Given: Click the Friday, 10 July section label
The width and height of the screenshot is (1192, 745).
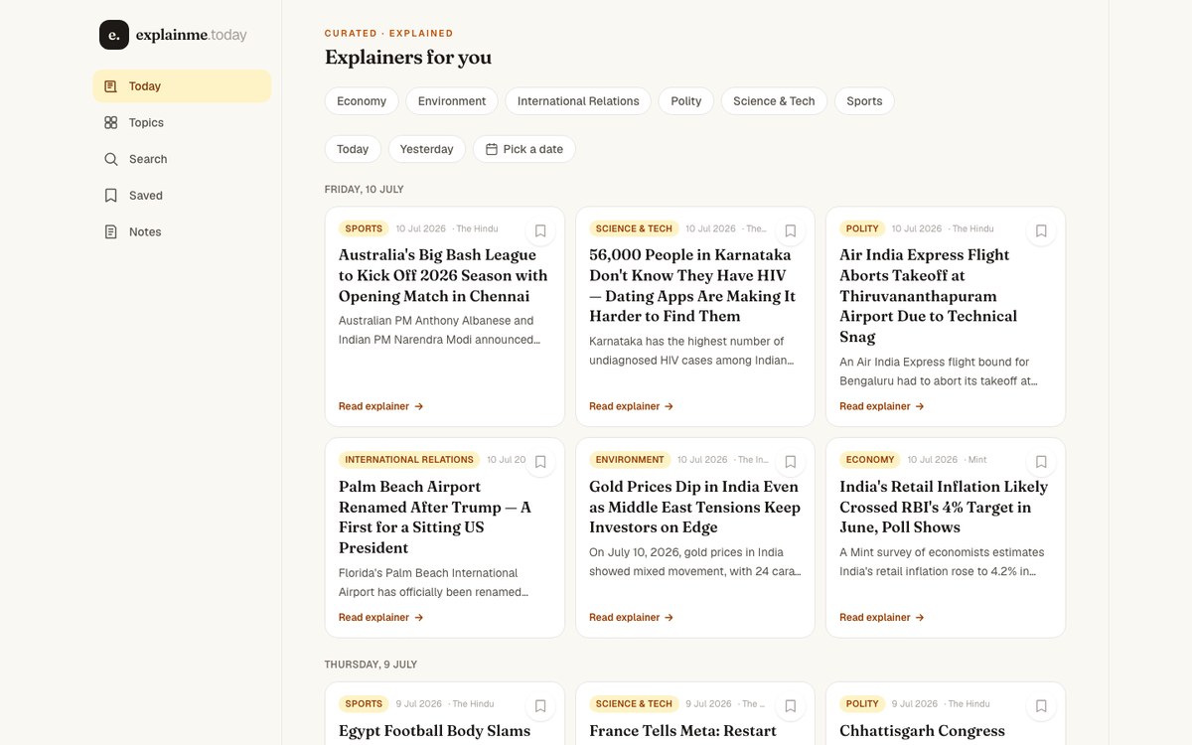Looking at the screenshot, I should pos(365,190).
